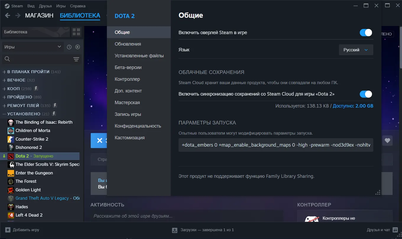
Task: Switch to the БИБЛИОТЕКА tab
Action: (x=80, y=16)
